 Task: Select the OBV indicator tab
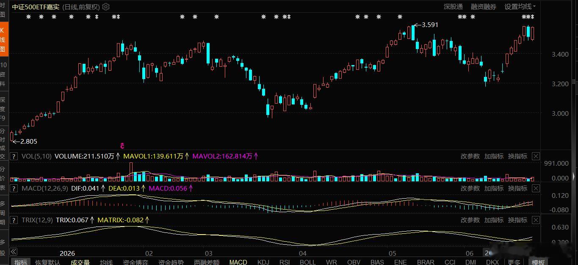pos(354,262)
